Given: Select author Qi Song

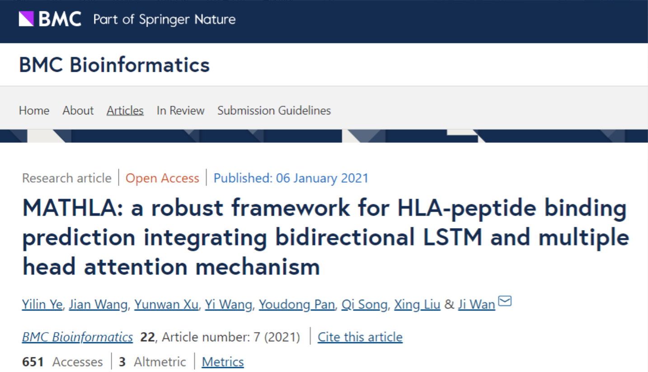Looking at the screenshot, I should [x=364, y=305].
